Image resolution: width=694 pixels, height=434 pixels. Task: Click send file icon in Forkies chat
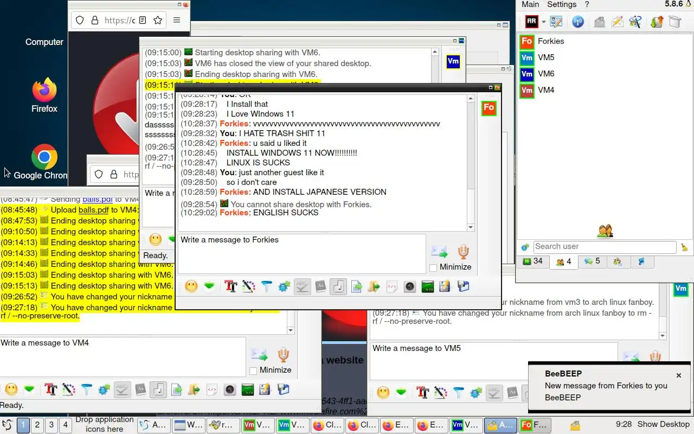(356, 286)
